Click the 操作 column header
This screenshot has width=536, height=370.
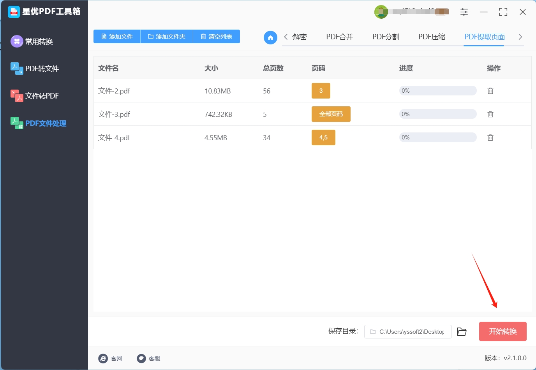pos(494,68)
